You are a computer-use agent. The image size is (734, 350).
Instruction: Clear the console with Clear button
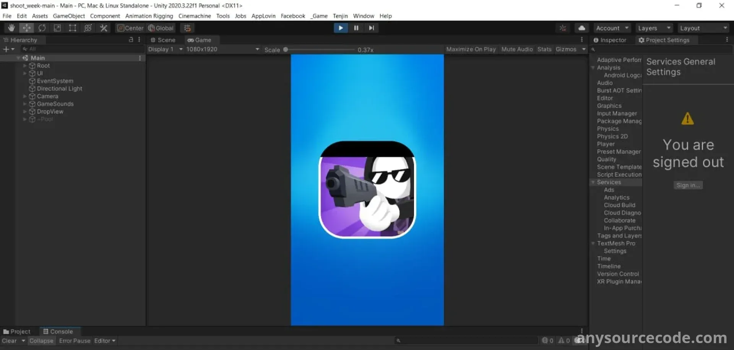point(9,341)
